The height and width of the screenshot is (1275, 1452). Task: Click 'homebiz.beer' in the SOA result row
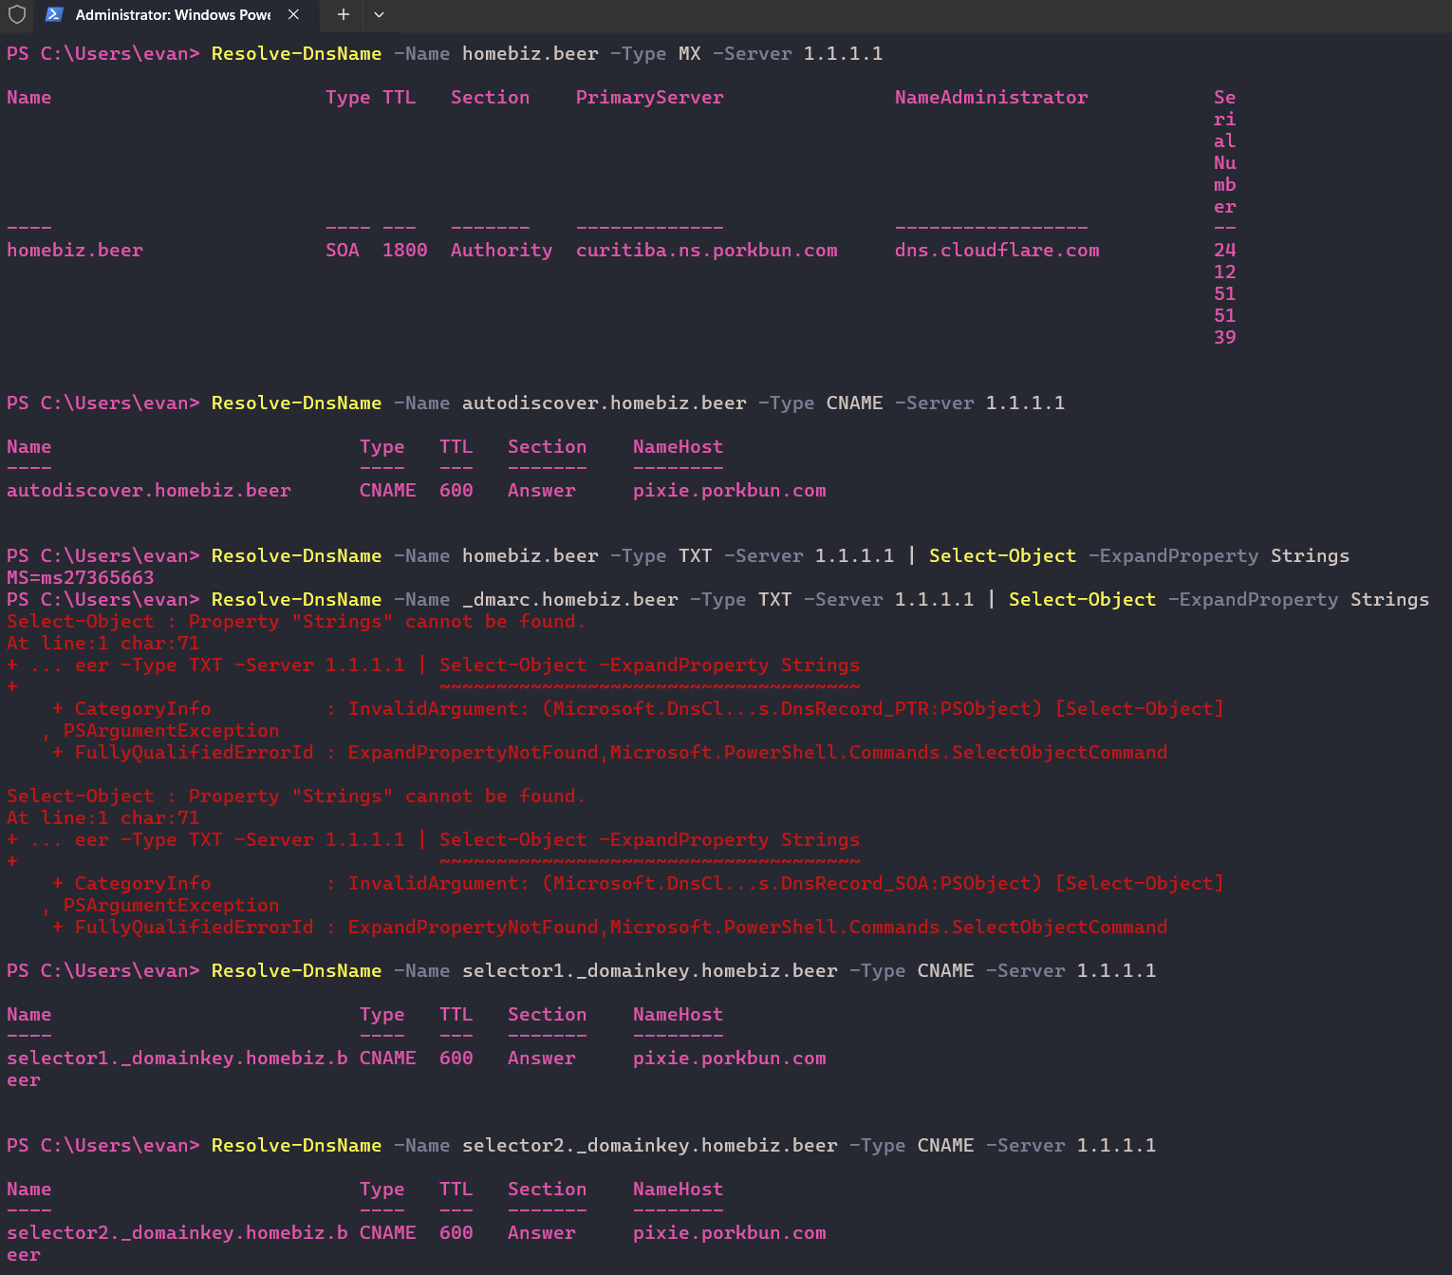(x=75, y=251)
